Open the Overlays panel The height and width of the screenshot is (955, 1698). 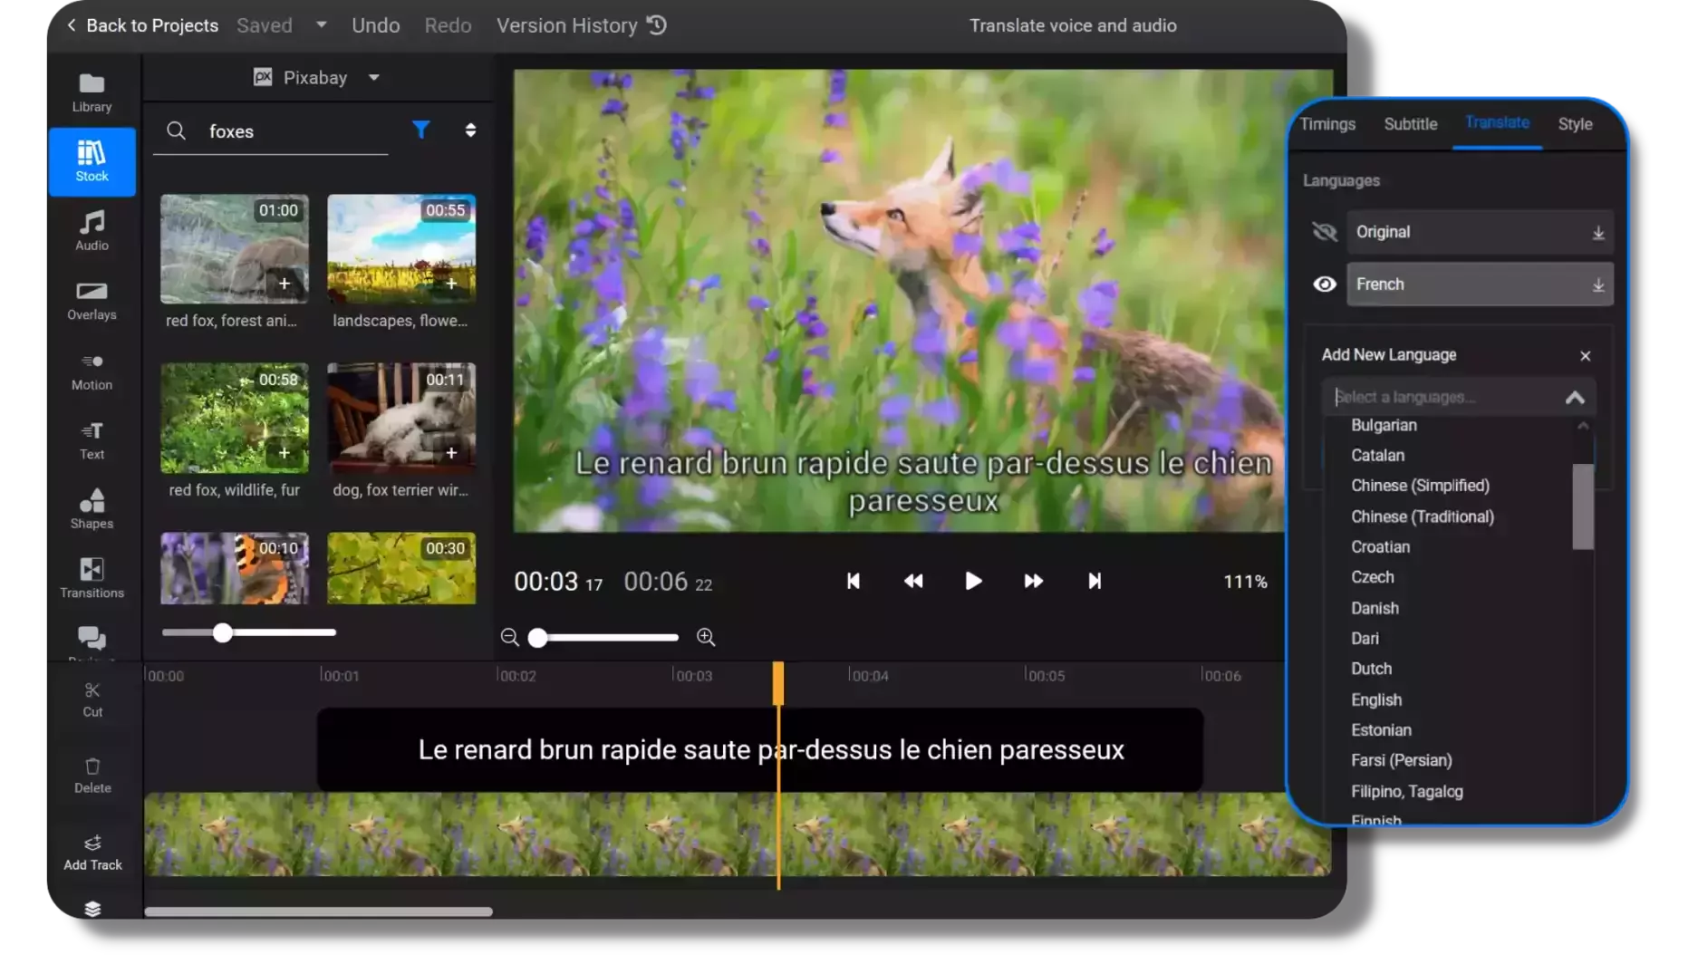click(x=91, y=300)
